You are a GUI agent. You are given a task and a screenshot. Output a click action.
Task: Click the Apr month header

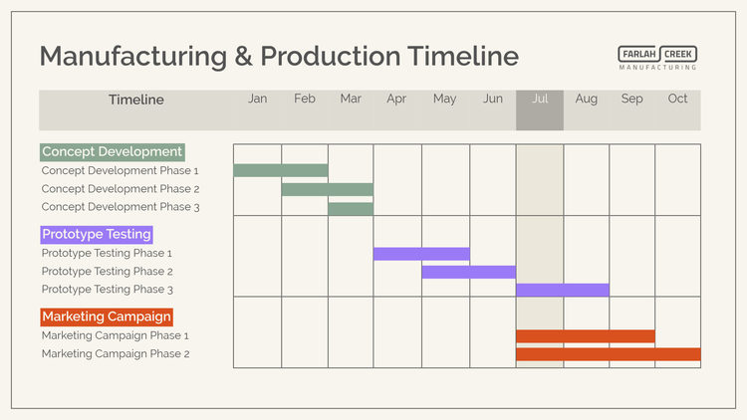(x=396, y=100)
